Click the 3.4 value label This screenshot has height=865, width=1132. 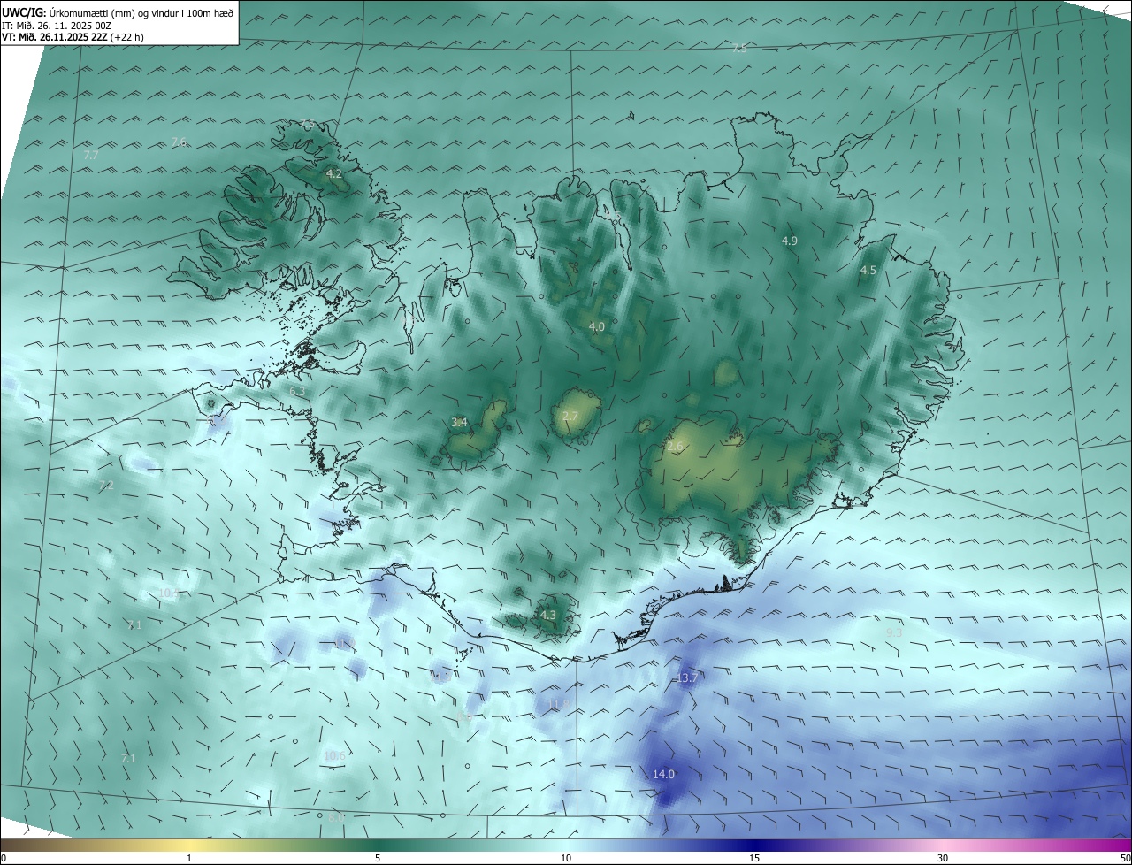(x=459, y=422)
